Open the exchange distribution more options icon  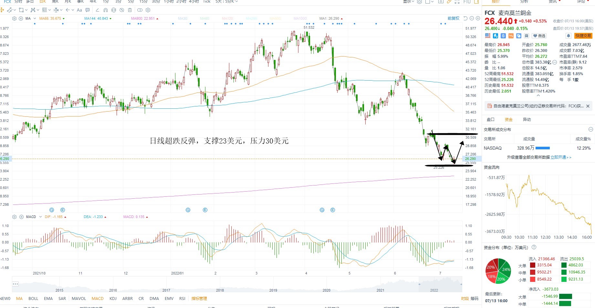click(x=591, y=129)
